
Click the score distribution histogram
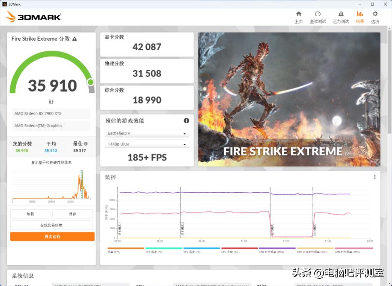pyautogui.click(x=51, y=185)
